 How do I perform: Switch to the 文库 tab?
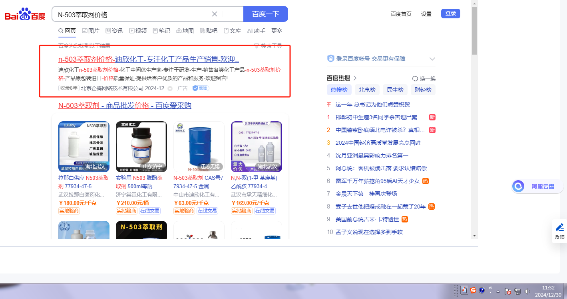point(232,31)
